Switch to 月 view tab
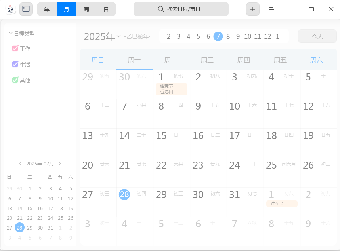This screenshot has width=340, height=251. tap(67, 10)
